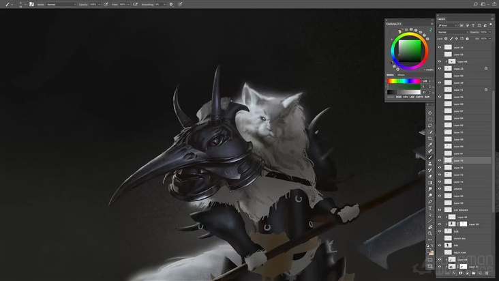Toggle lock transparent pixels icon
499x281 pixels.
(x=446, y=38)
